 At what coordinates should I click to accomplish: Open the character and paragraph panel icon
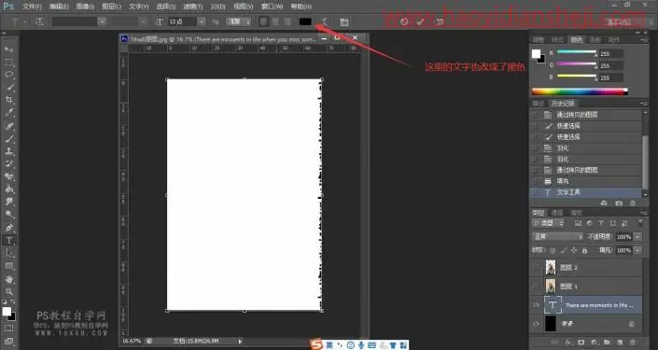344,21
